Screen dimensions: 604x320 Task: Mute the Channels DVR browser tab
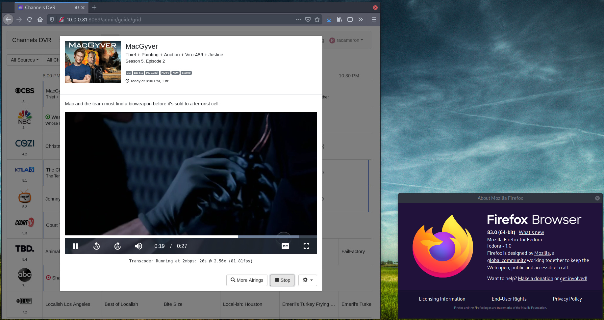[x=77, y=8]
